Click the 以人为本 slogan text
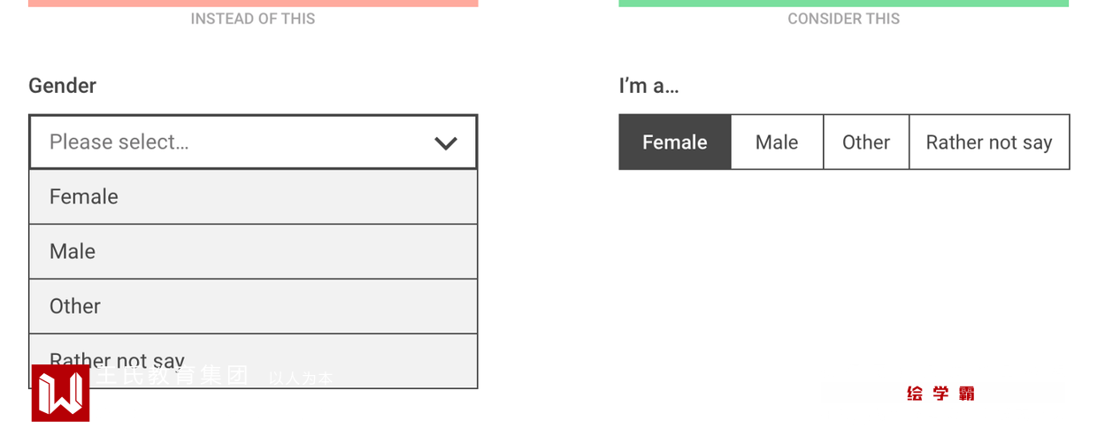The image size is (1097, 444). click(x=301, y=379)
